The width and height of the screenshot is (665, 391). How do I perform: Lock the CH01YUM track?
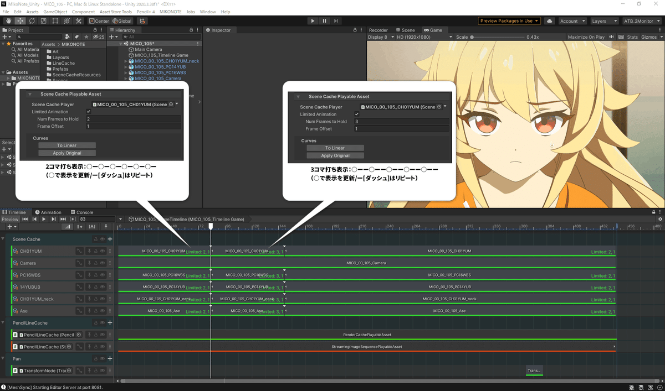tap(95, 251)
